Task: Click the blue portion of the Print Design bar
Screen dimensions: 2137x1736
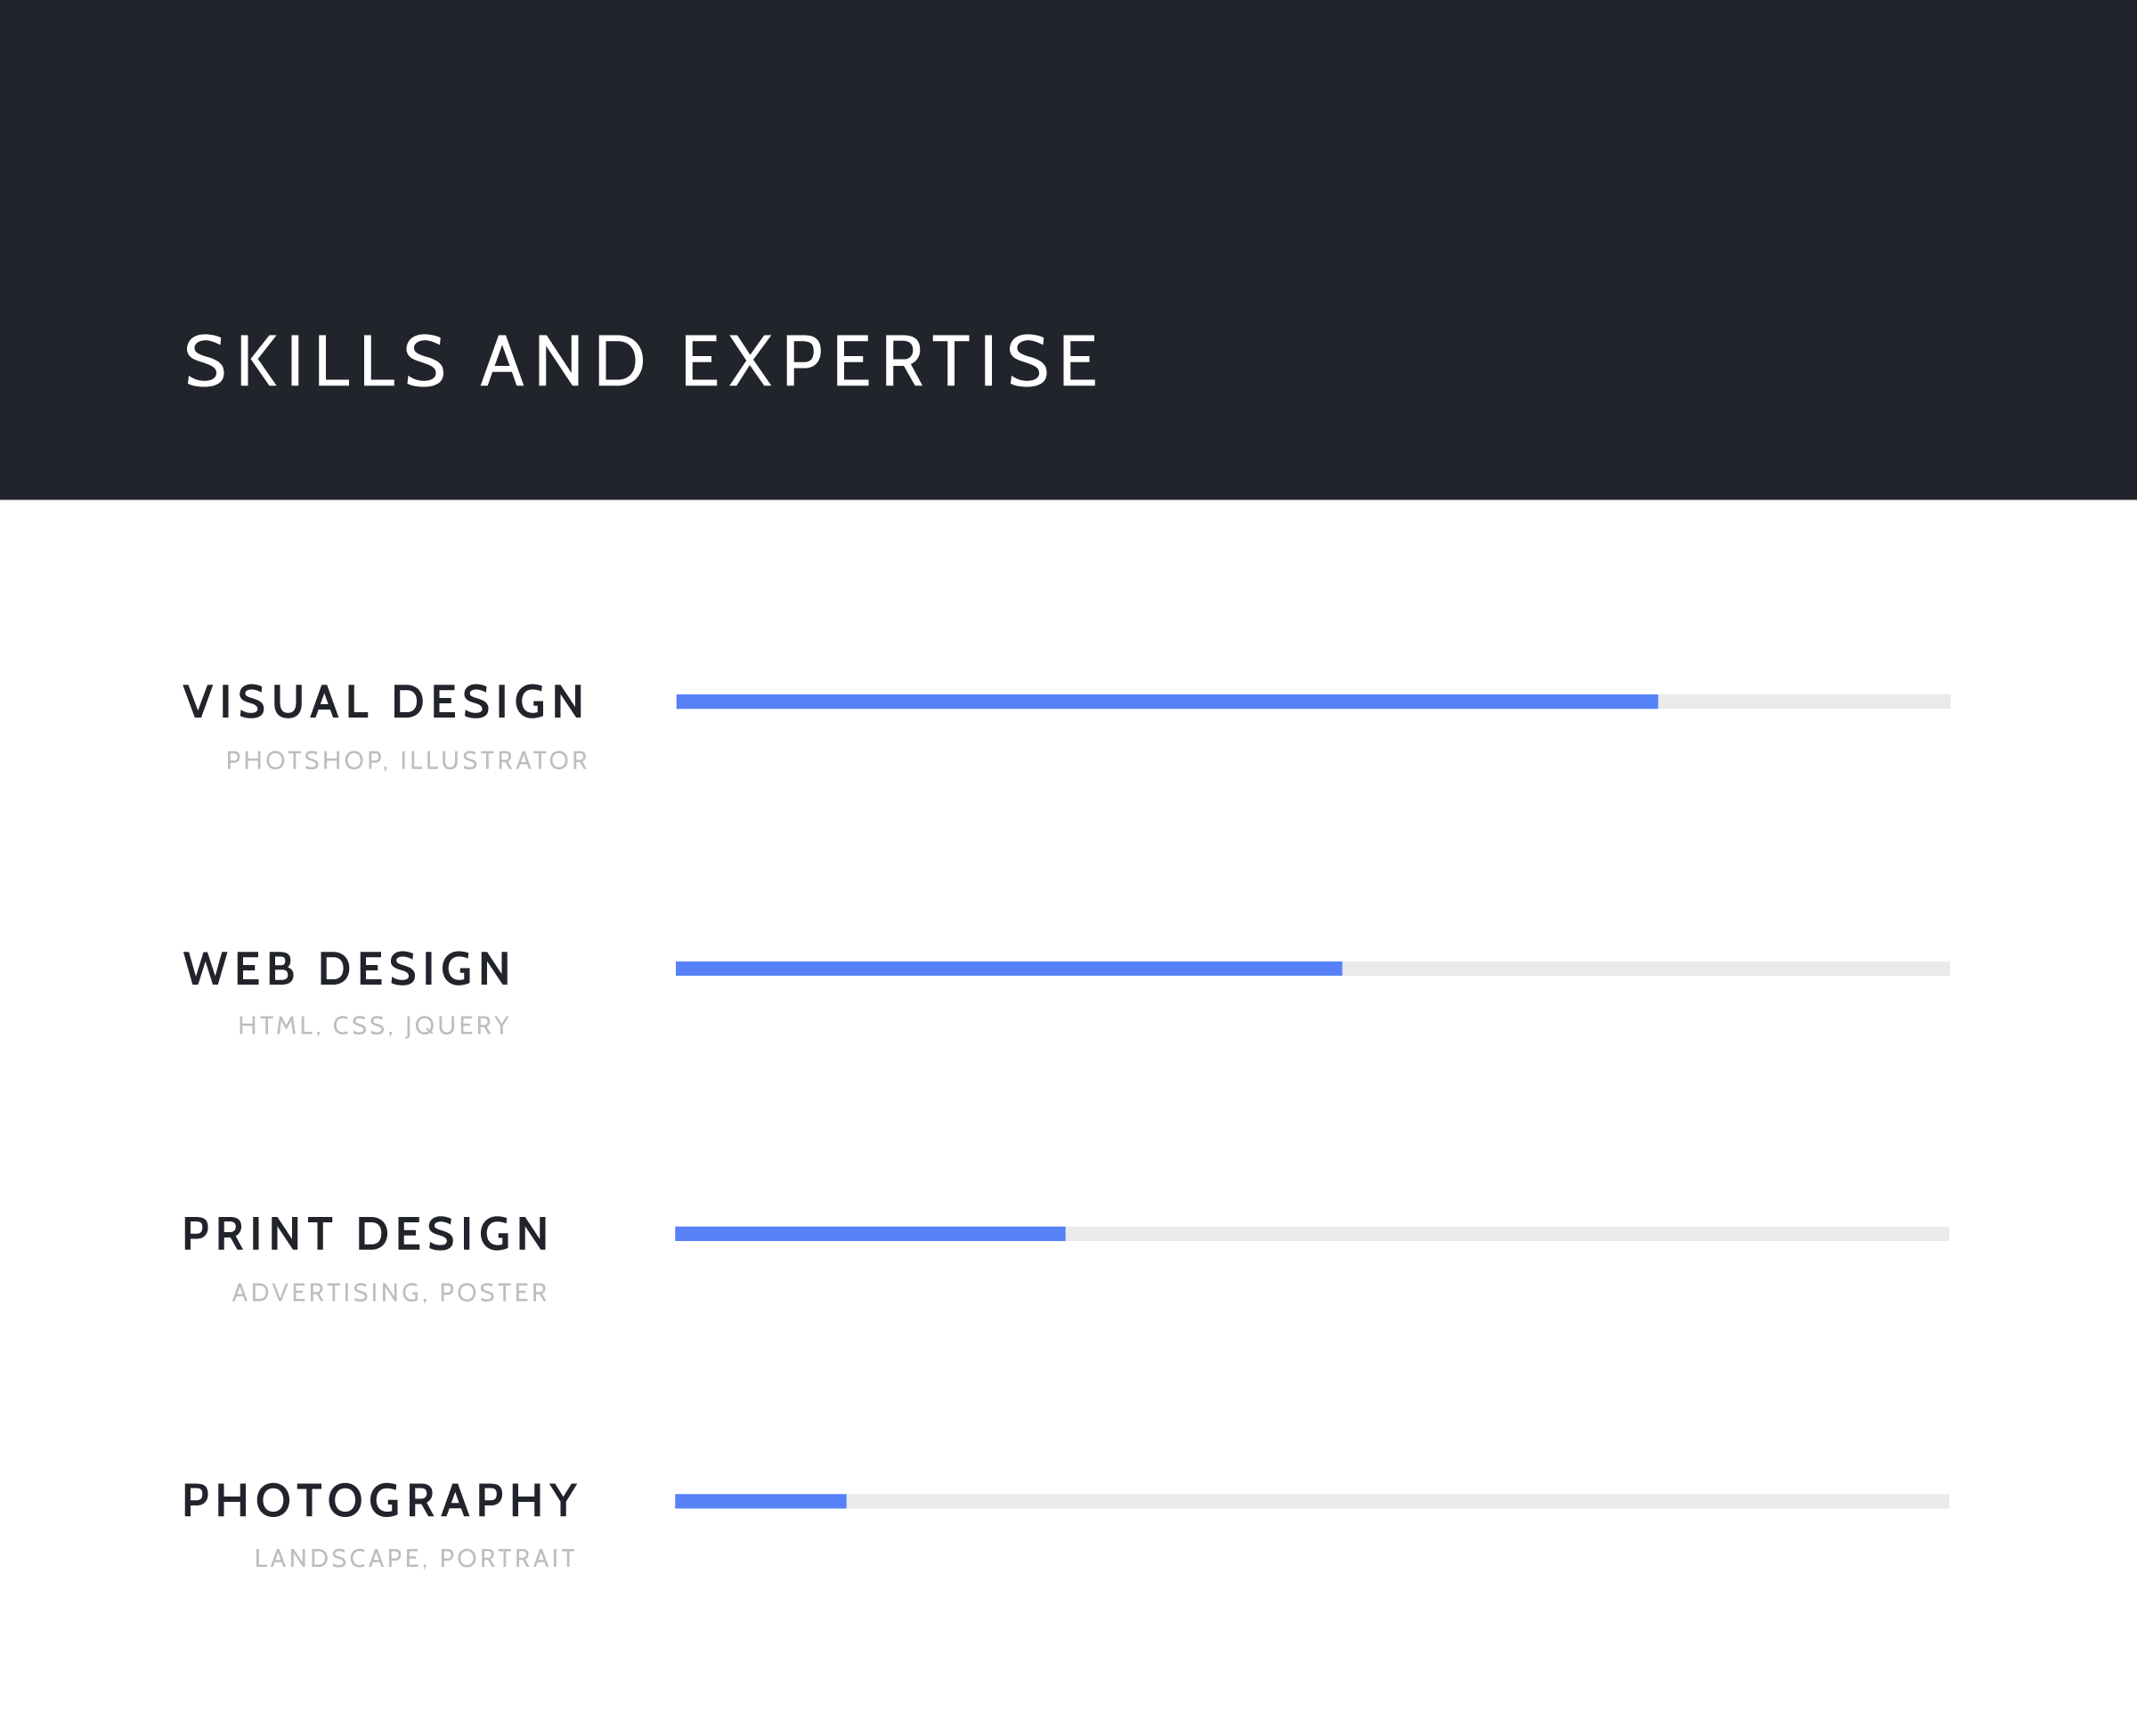Action: point(870,1234)
